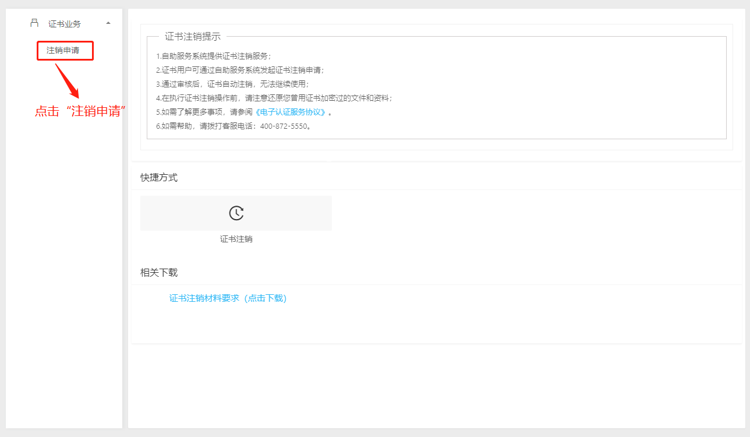The width and height of the screenshot is (750, 437).
Task: Click tip line 1 about 自助服务系统提供证书注销服务
Action: click(214, 56)
